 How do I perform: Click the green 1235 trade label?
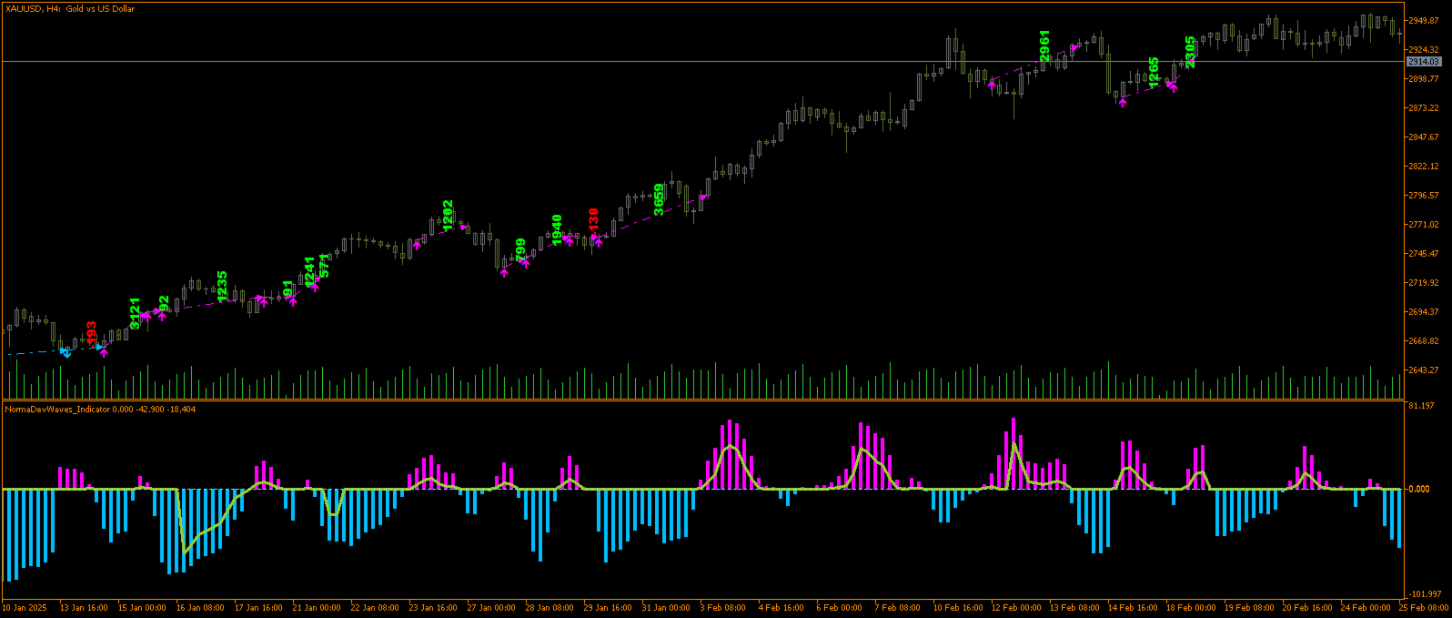tap(222, 287)
